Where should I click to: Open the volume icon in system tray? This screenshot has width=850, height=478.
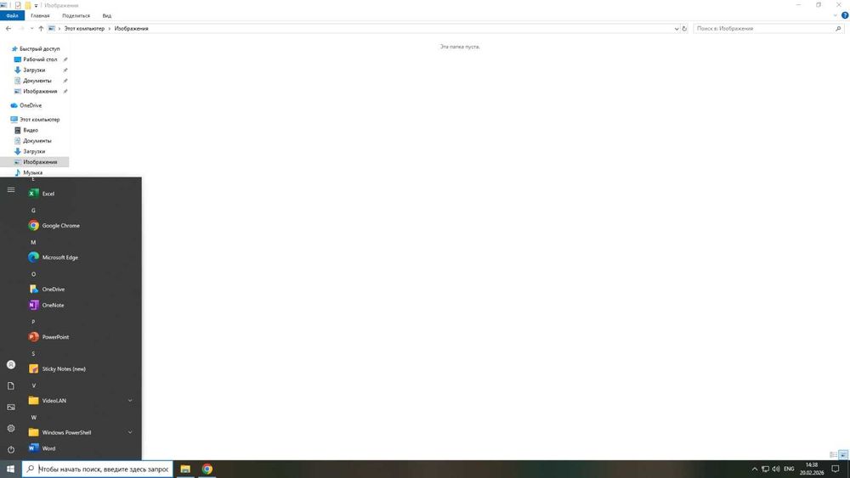tap(776, 470)
